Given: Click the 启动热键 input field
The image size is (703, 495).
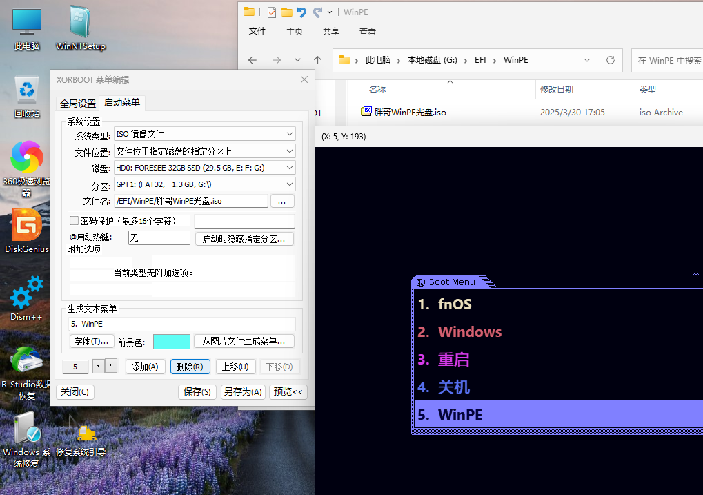Looking at the screenshot, I should 159,238.
